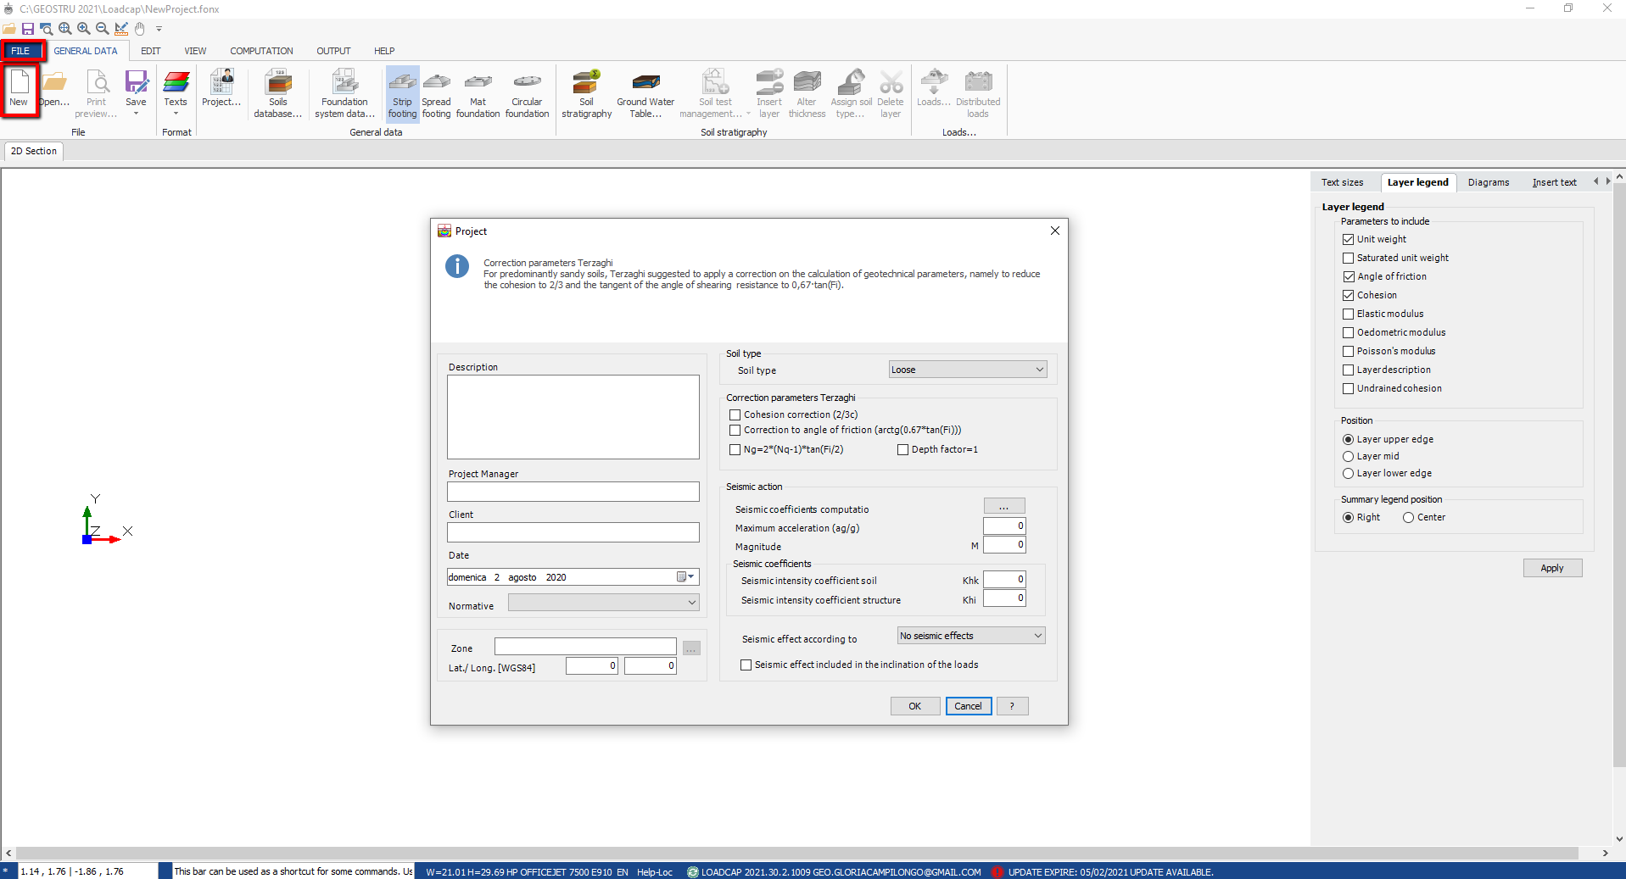
Task: Open the FILE menu
Action: 21,51
